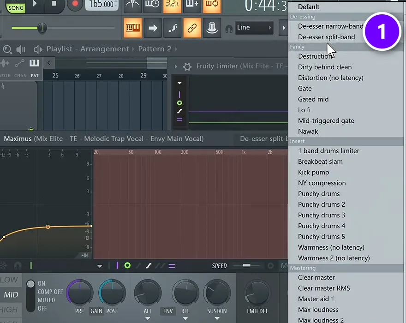Viewport: 406px width, 323px height.
Task: Open Fruity Limiter display dropdown triangle
Action: point(179,83)
